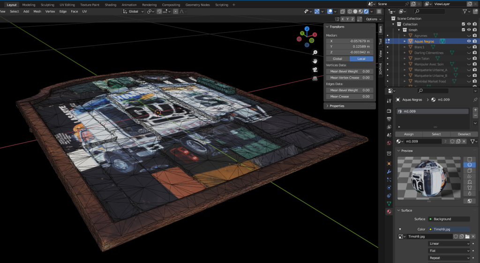Open the Physics properties tab icon
The image size is (480, 263).
point(389,188)
